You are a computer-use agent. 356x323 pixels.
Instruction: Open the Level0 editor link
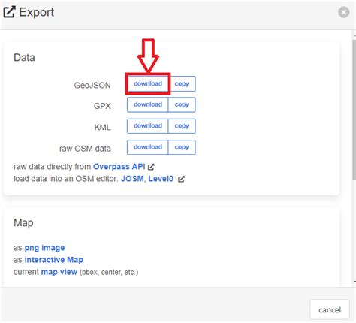click(x=161, y=179)
